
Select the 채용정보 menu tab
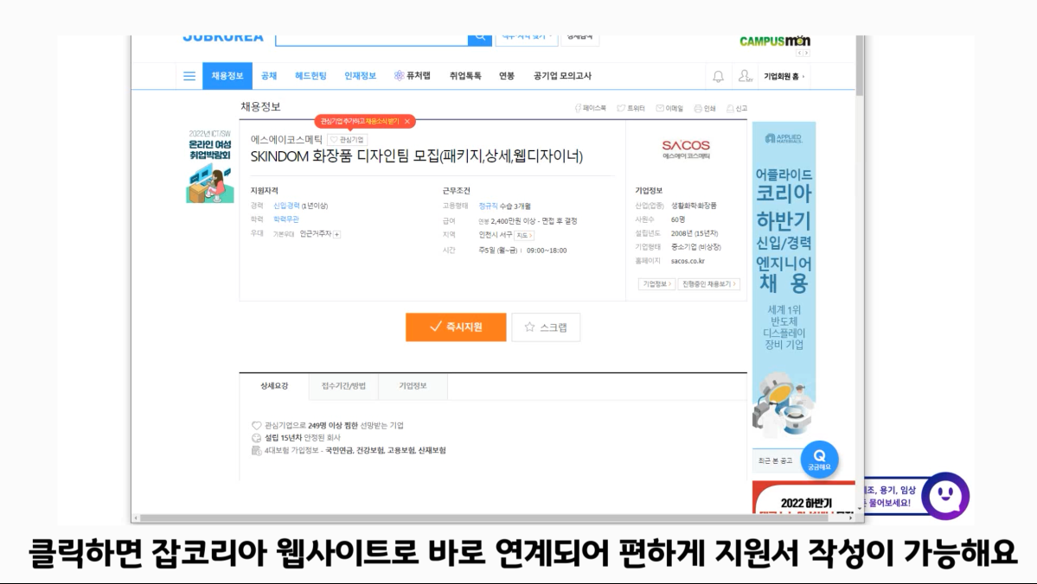[x=227, y=76]
